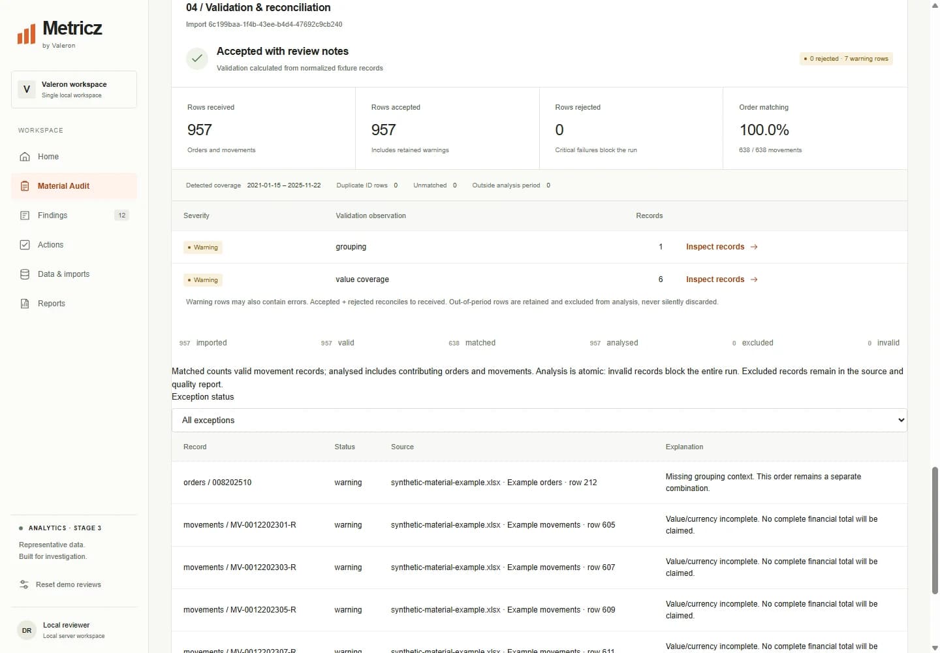Open the Material Audit section

tap(74, 186)
